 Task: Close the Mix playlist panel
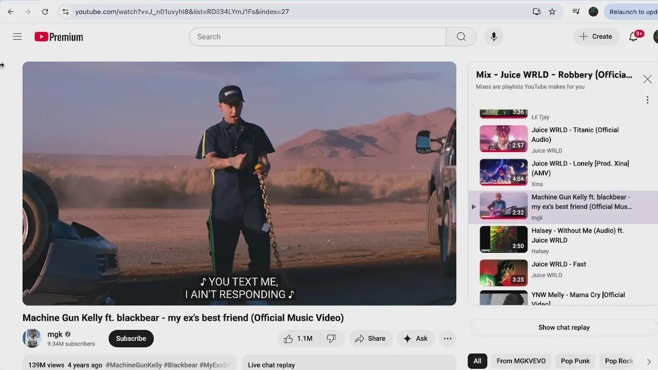click(x=647, y=79)
